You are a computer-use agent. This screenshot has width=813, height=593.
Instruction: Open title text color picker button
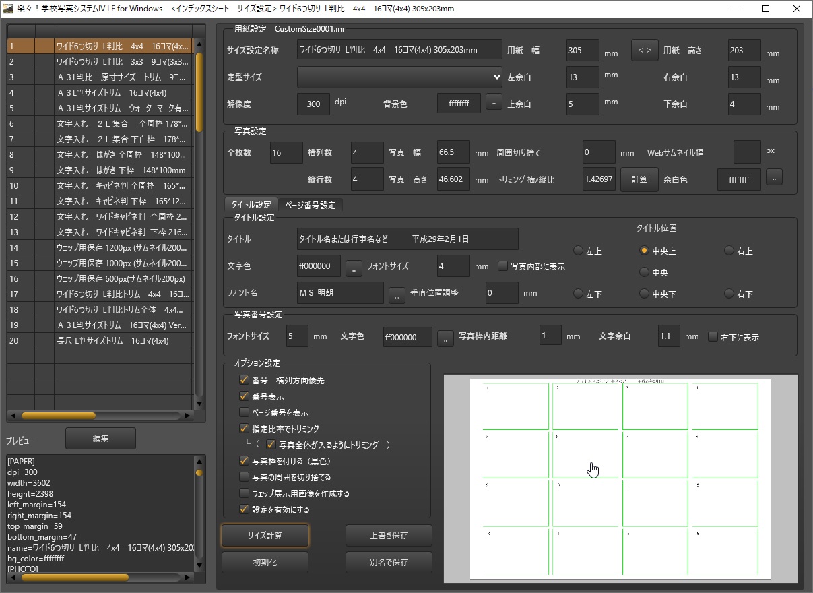[x=354, y=267]
